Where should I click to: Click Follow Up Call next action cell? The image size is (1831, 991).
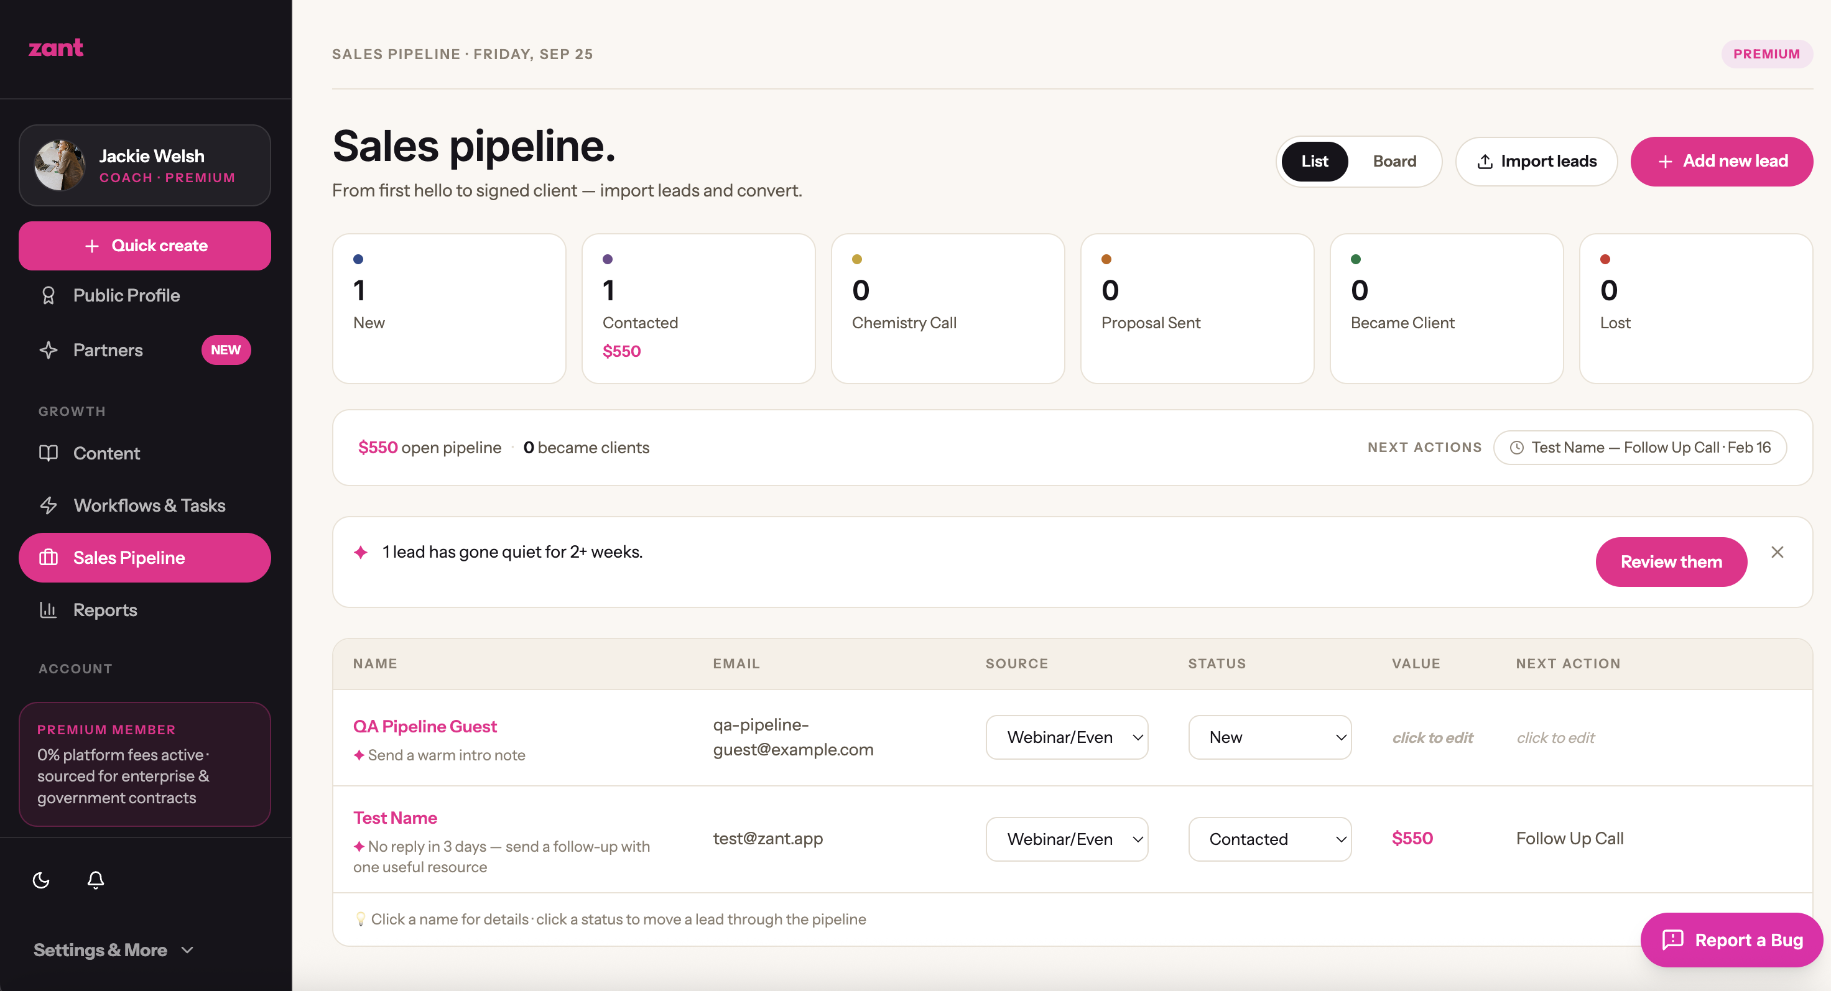(x=1569, y=838)
